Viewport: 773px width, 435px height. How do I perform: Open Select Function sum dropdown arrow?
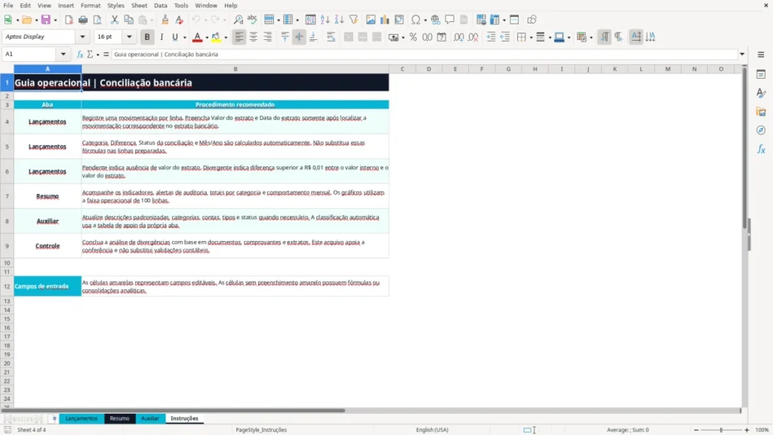pyautogui.click(x=97, y=54)
